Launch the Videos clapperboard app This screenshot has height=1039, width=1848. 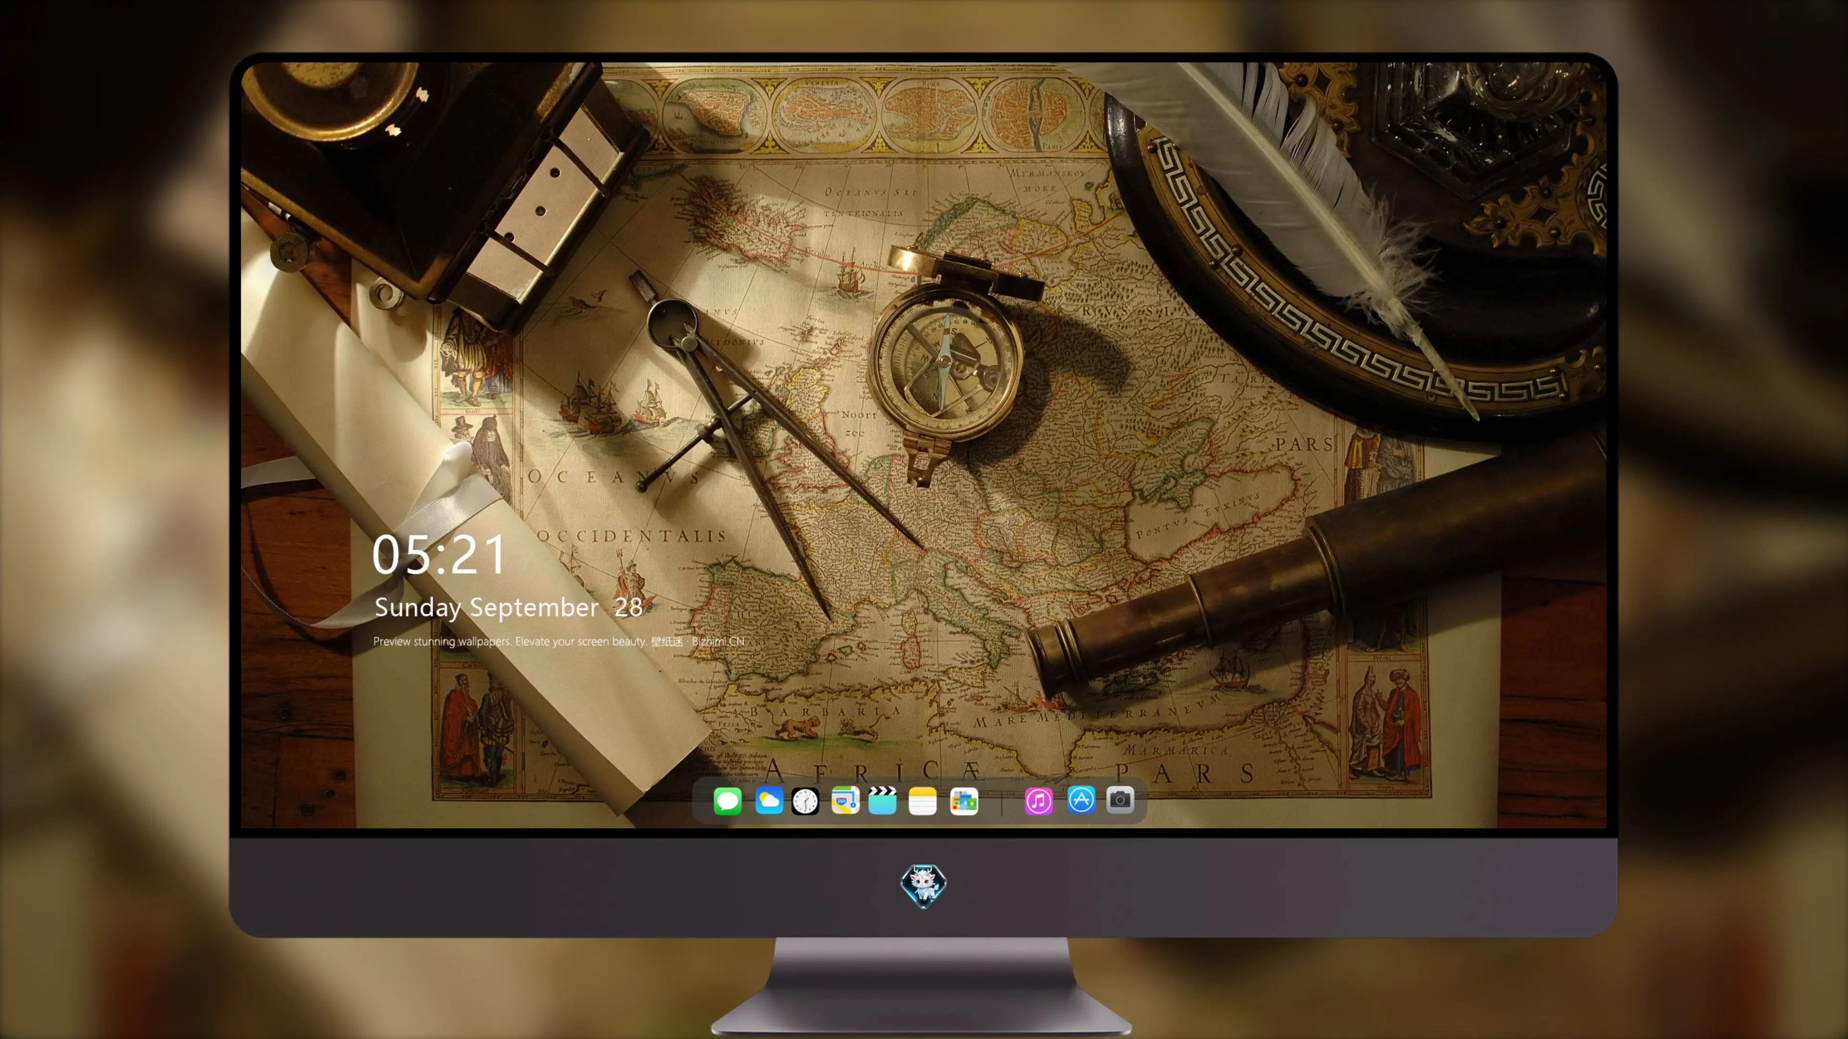click(x=883, y=800)
